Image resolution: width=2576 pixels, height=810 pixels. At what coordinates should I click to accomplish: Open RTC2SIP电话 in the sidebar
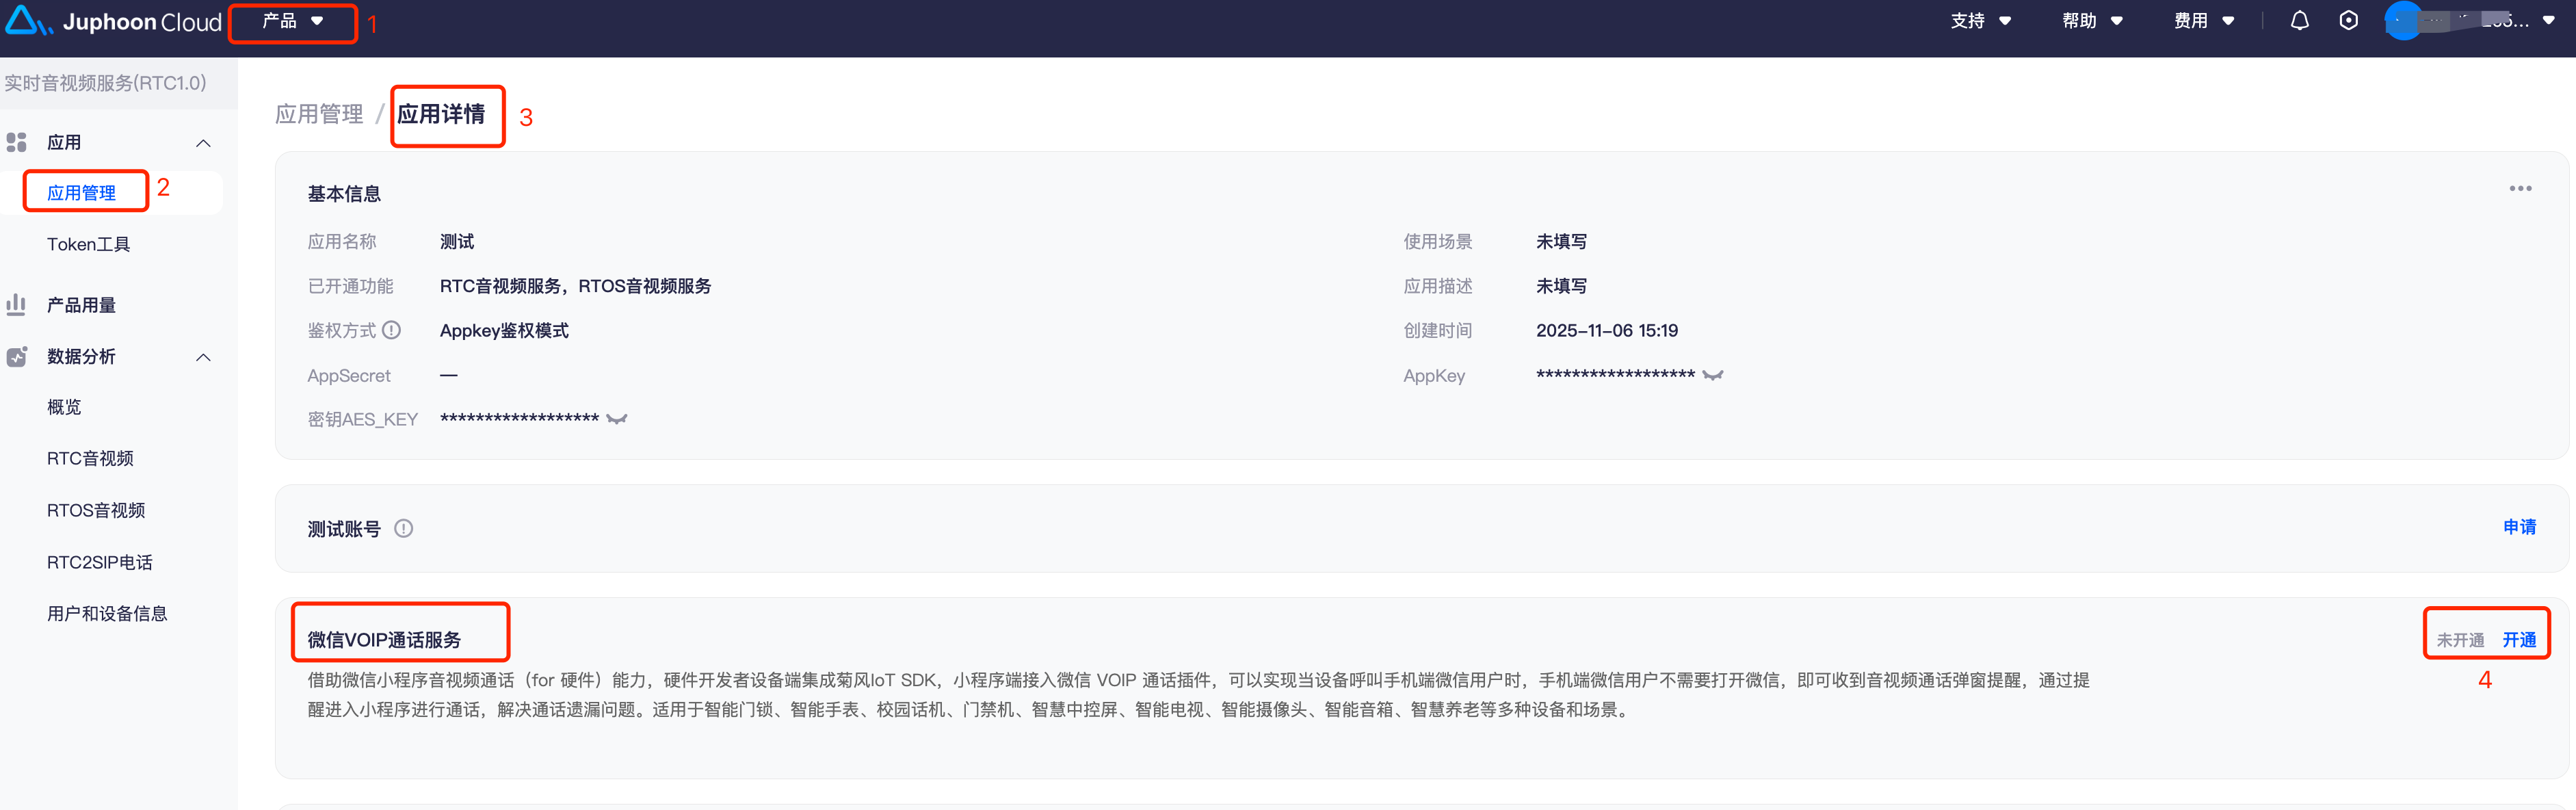tap(100, 562)
